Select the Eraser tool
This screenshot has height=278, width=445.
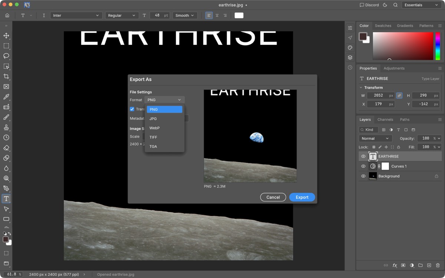pyautogui.click(x=6, y=148)
